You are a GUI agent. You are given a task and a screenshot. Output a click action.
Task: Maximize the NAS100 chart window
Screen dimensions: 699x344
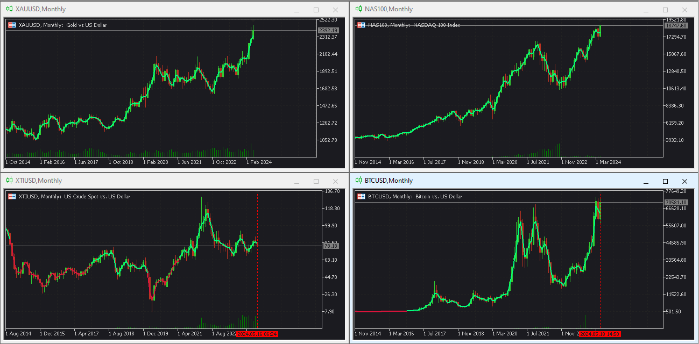pyautogui.click(x=665, y=10)
